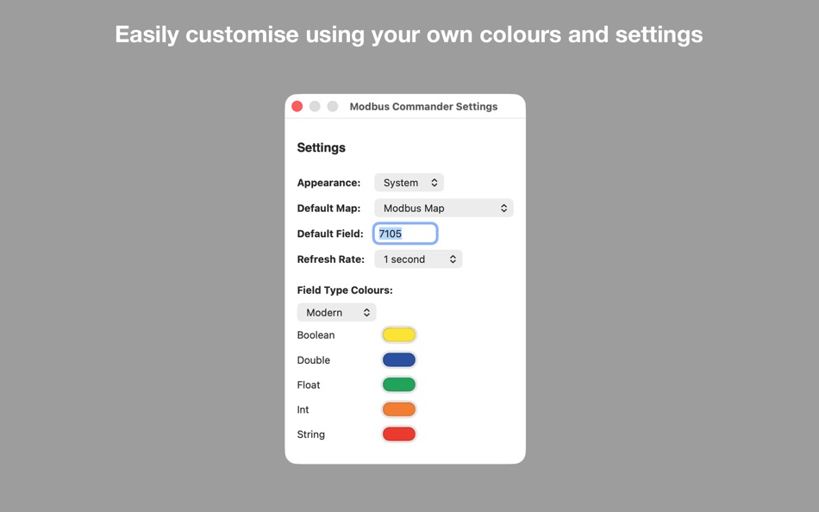Close the Modbus Commander Settings window

point(297,105)
